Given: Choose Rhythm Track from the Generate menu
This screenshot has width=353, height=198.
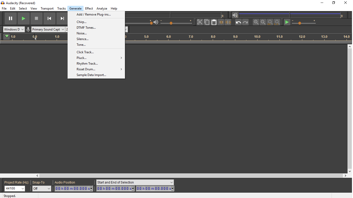Looking at the screenshot, I should click(x=87, y=63).
